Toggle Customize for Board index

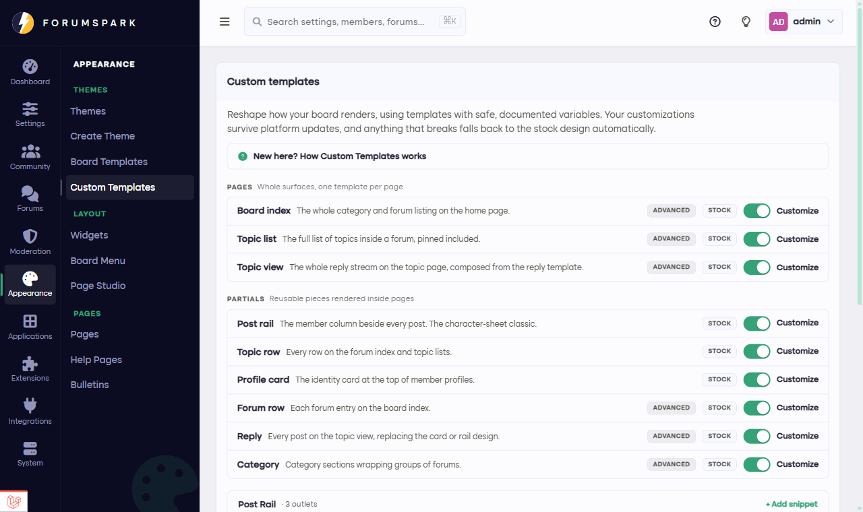[756, 211]
